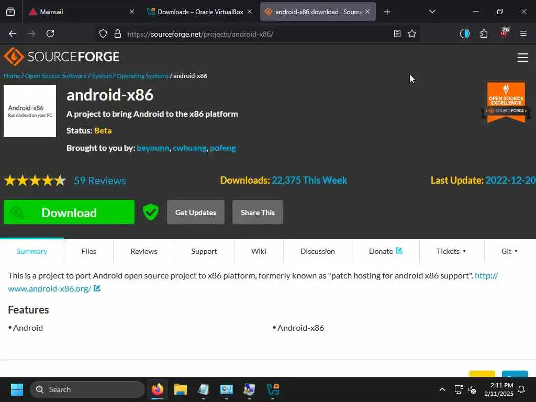This screenshot has height=402, width=536.
Task: Click the green malware-check shield icon
Action: point(151,212)
